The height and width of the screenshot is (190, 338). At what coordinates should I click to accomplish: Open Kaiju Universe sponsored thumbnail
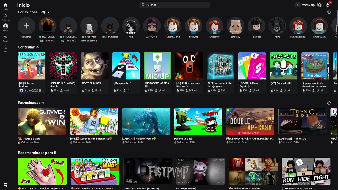click(146, 121)
